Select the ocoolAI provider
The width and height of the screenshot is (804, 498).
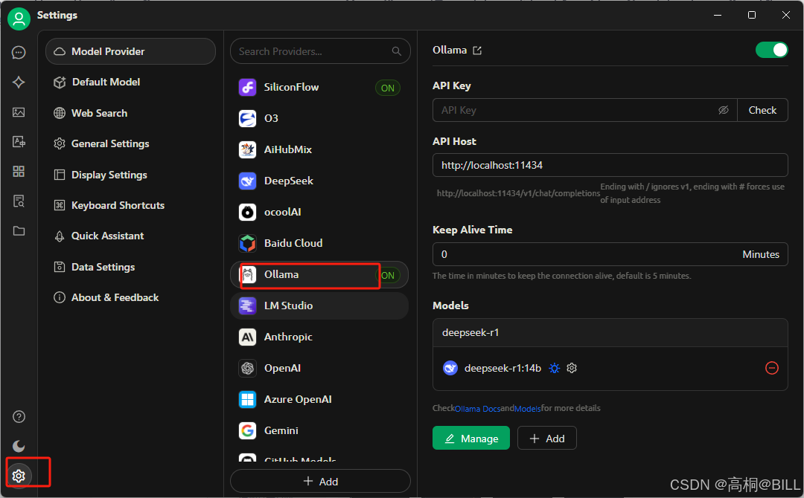coord(319,212)
